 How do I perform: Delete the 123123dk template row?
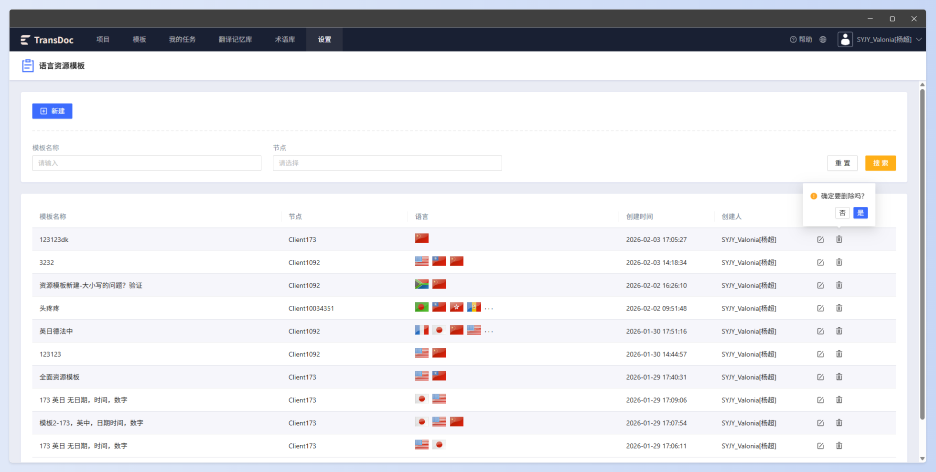coord(839,239)
